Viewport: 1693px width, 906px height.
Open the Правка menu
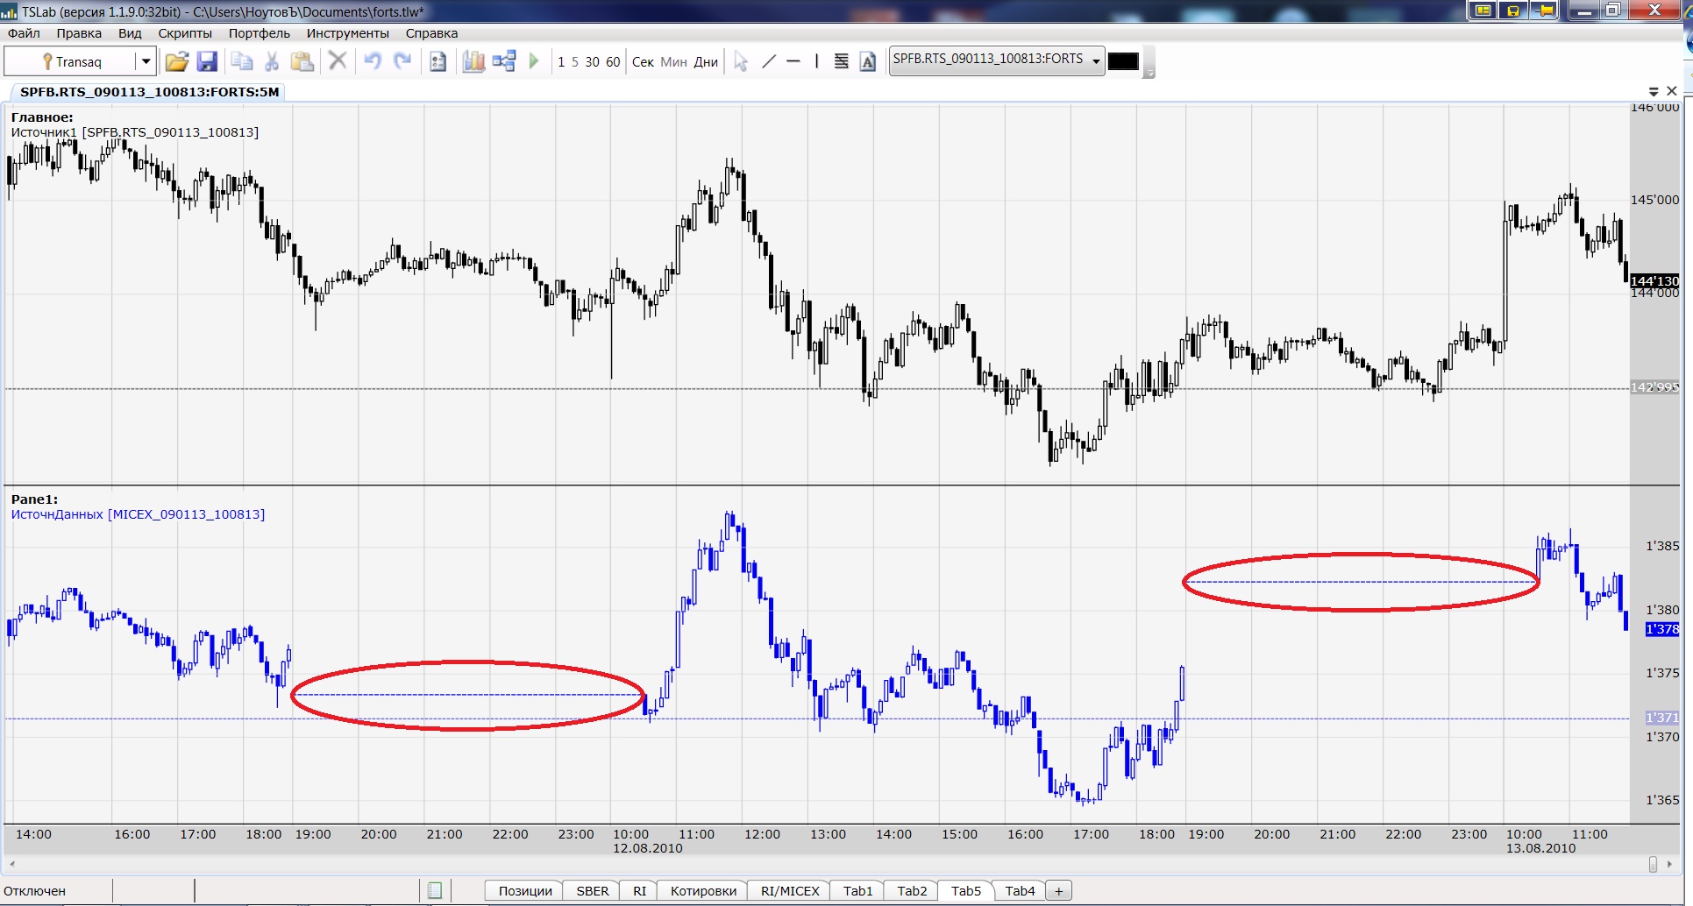(79, 33)
